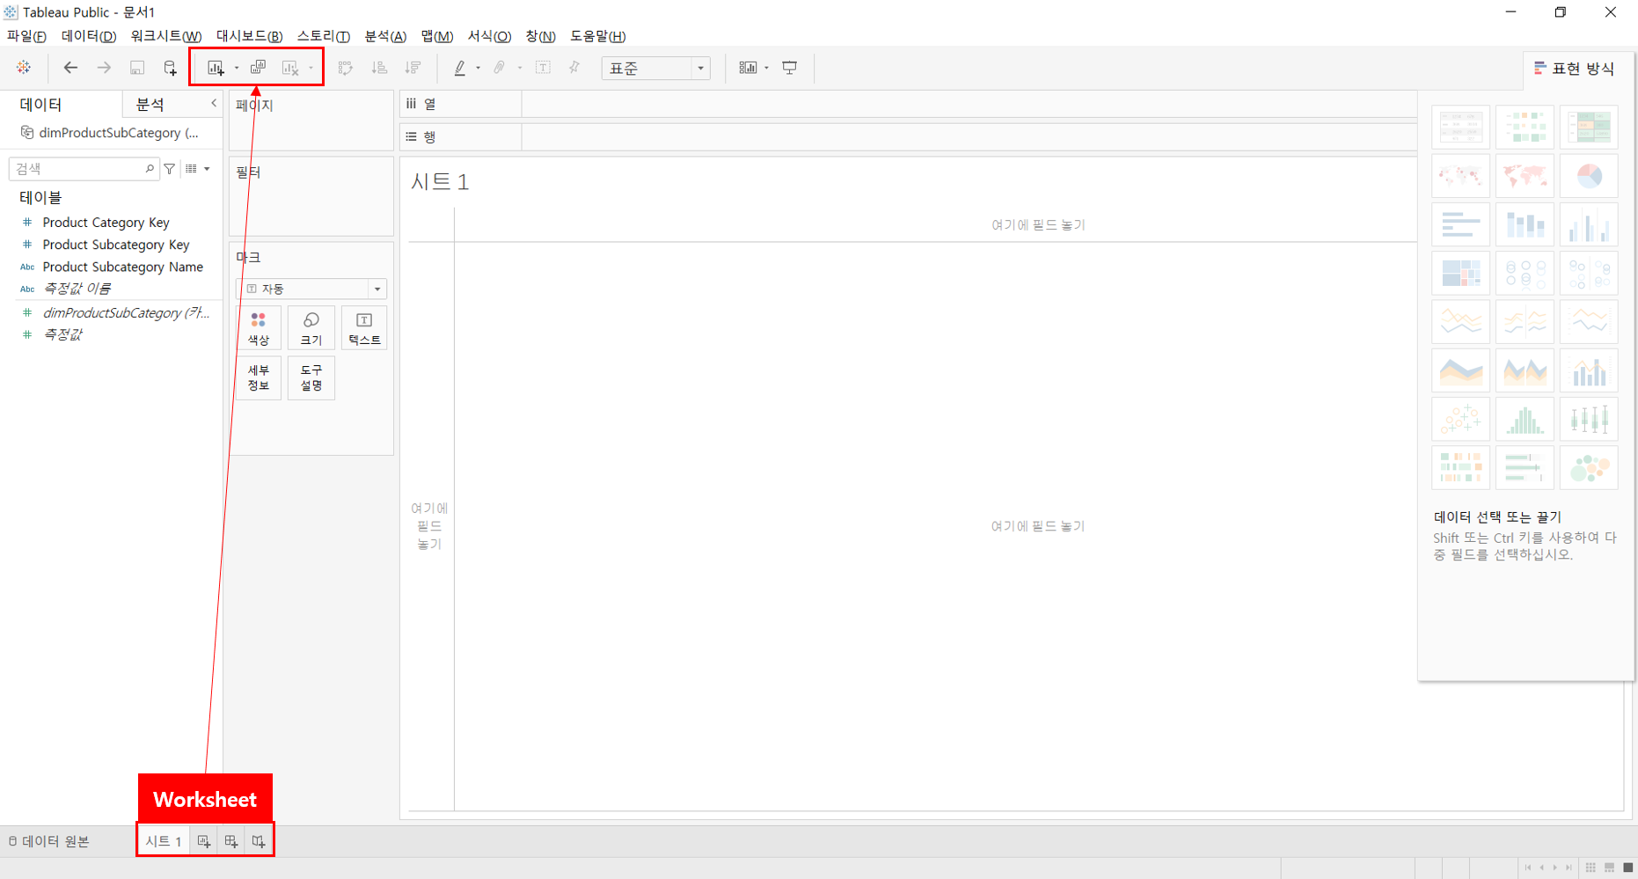This screenshot has height=879, width=1638.
Task: Open the 데이터 원본 tab
Action: 49,841
